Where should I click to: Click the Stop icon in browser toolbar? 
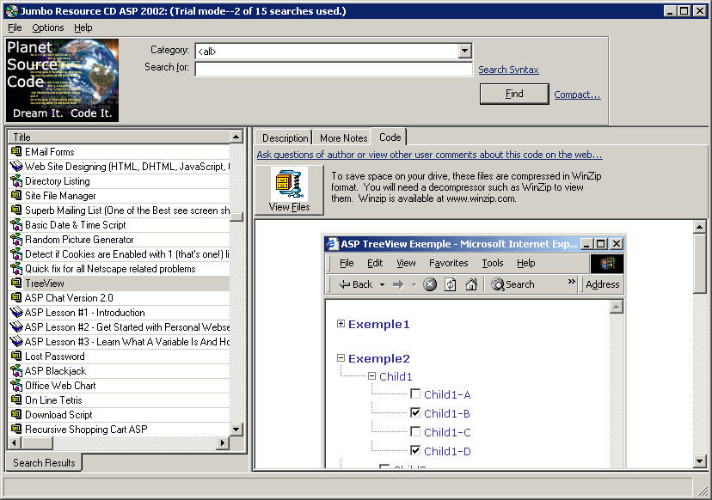(430, 284)
